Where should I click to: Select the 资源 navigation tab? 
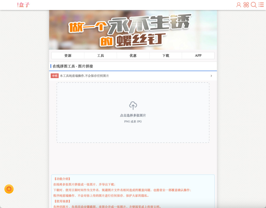click(68, 56)
